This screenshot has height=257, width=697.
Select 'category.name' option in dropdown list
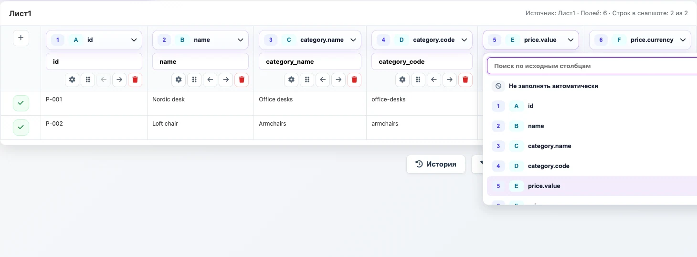[x=592, y=146]
